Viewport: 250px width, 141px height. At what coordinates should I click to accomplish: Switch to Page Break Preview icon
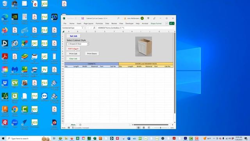coord(149,128)
